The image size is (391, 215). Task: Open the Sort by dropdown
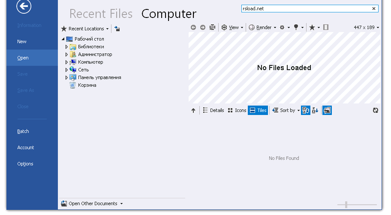point(286,110)
